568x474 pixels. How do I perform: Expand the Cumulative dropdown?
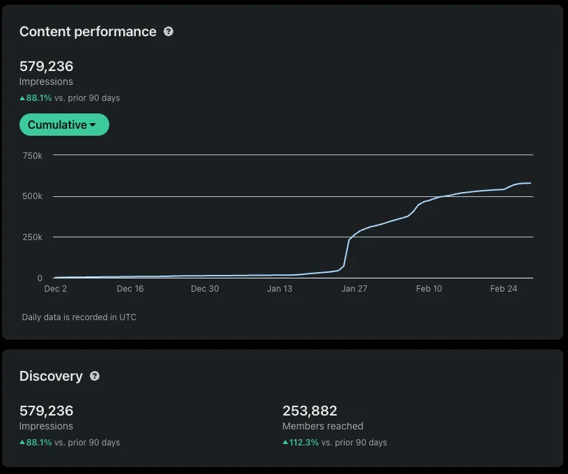pos(64,125)
